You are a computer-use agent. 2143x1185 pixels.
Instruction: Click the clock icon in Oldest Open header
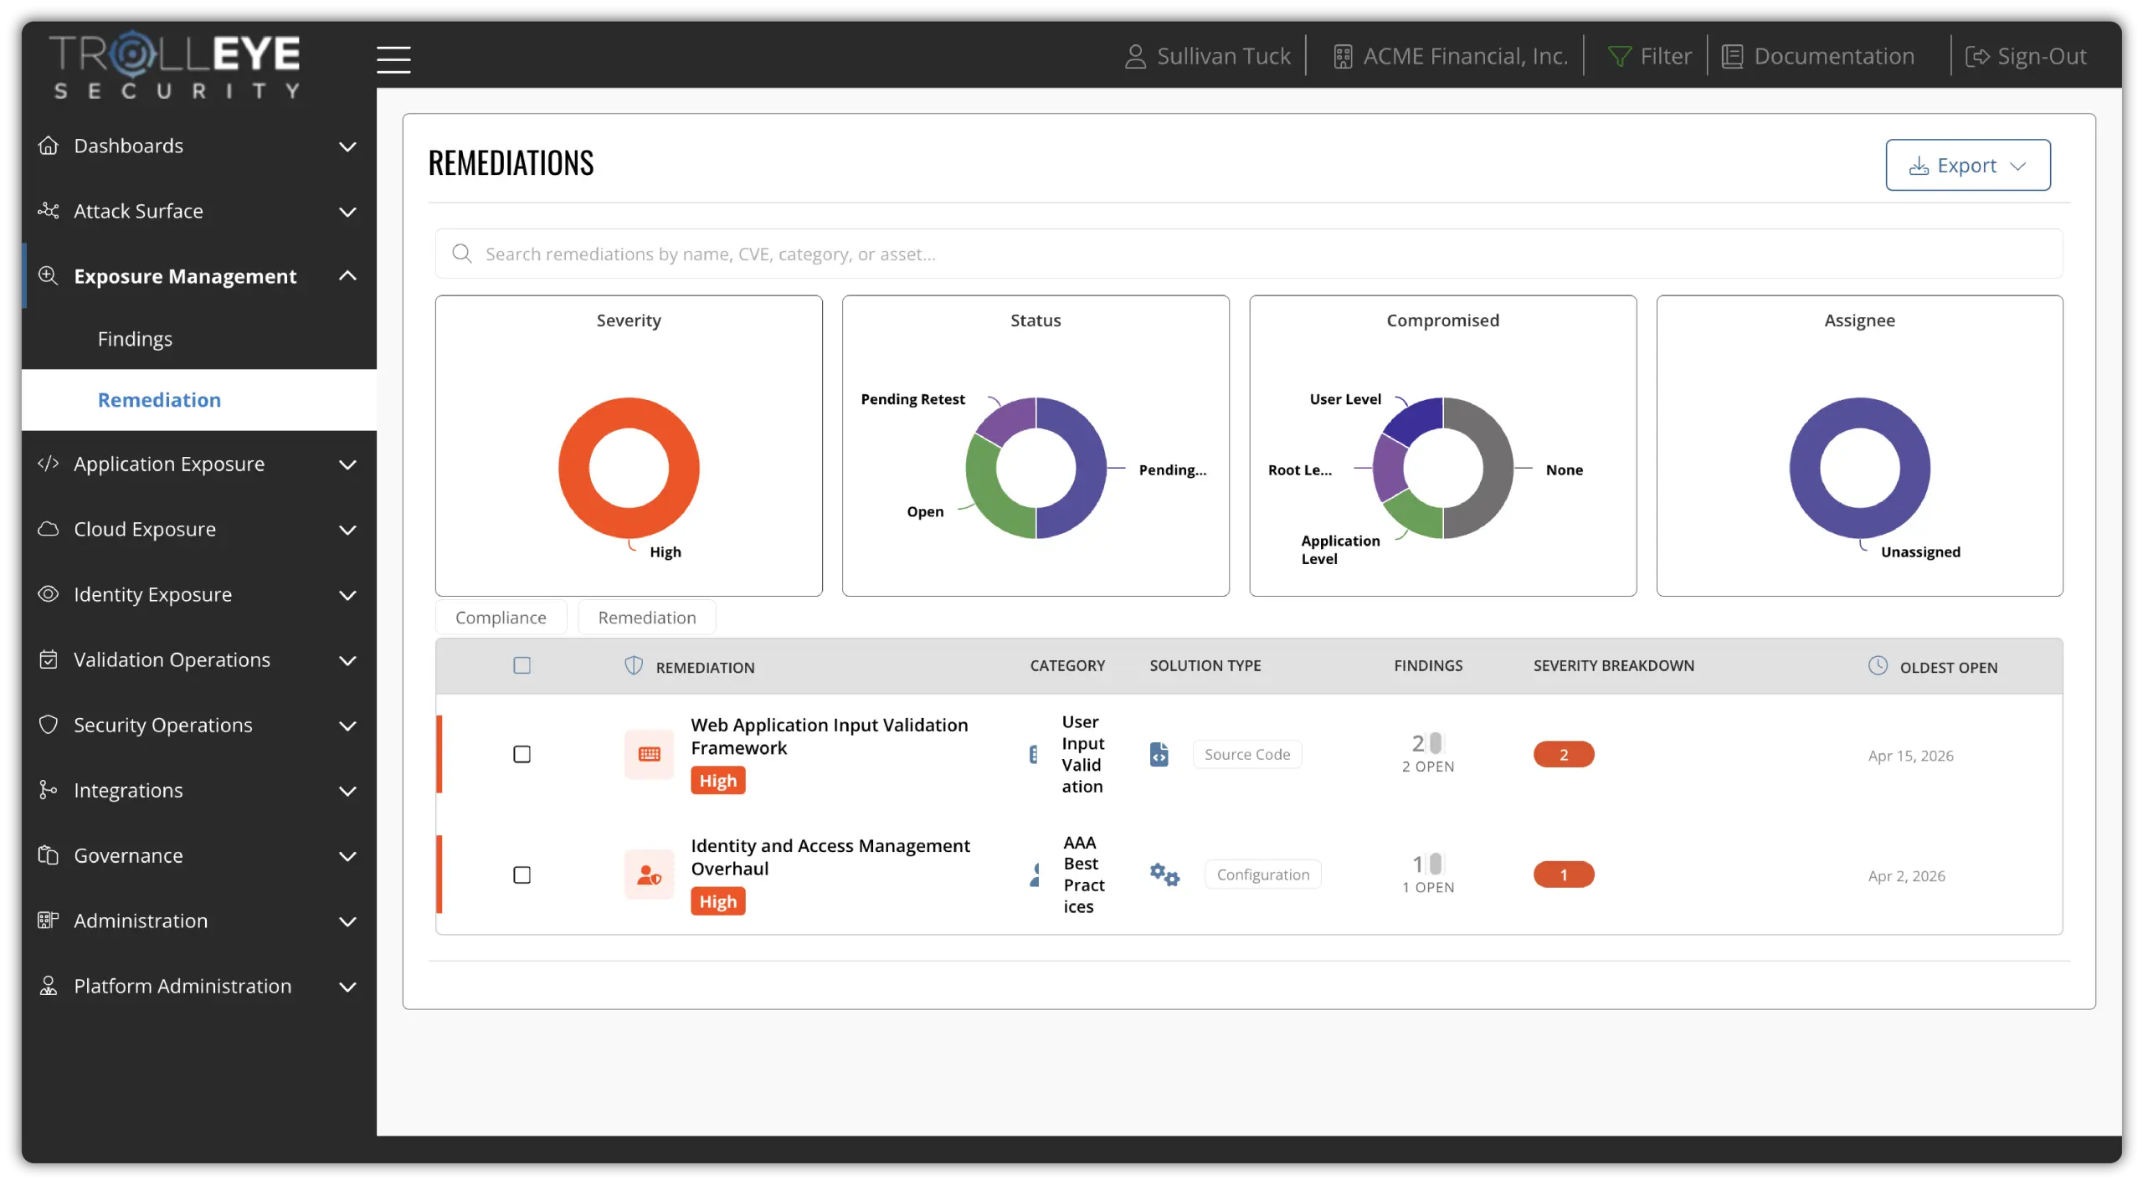pos(1878,666)
